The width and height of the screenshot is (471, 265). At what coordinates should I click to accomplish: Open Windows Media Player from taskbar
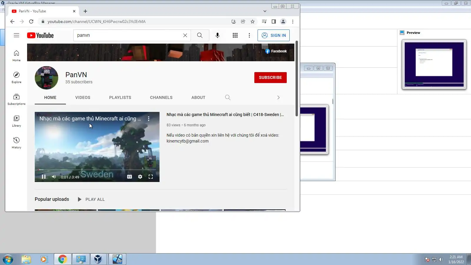pos(44,259)
